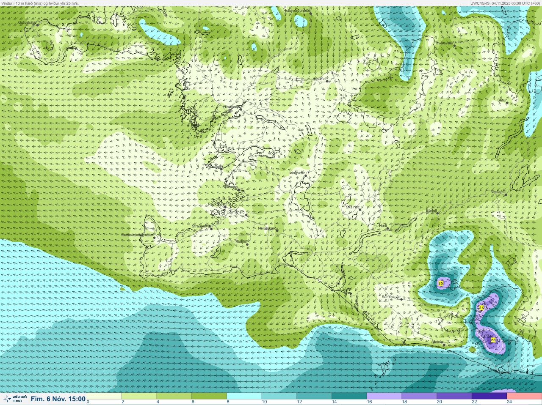The image size is (542, 405).
Task: Click the Búrfell station label
Action: click(x=431, y=210)
